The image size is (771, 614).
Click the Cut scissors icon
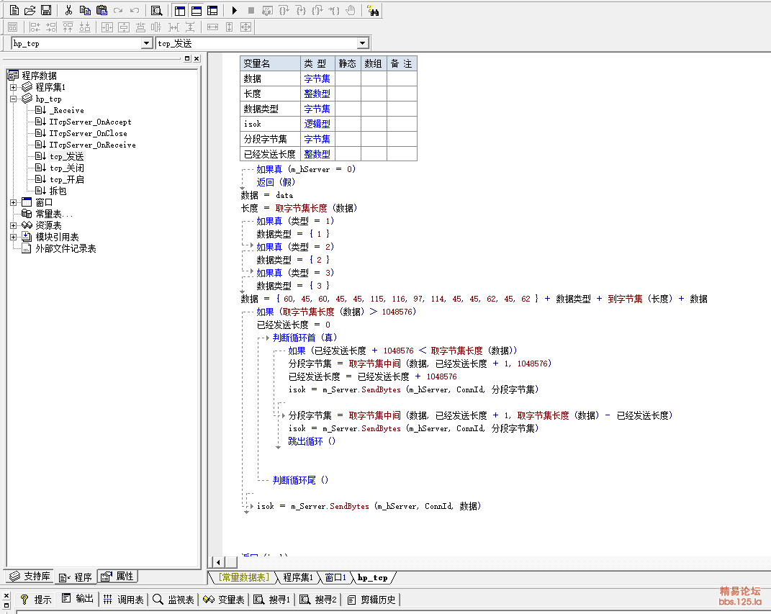(x=68, y=10)
